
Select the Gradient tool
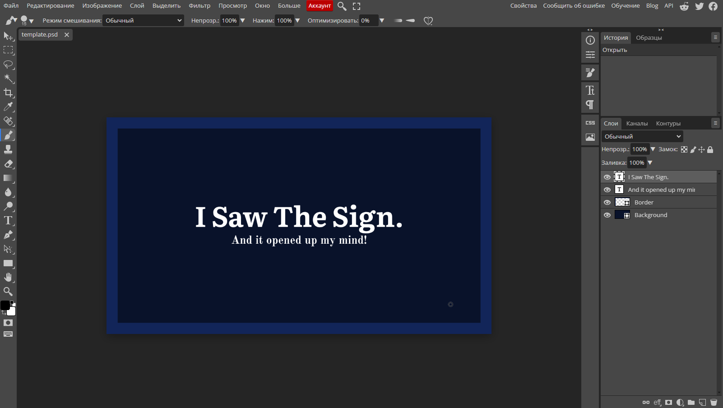[8, 178]
